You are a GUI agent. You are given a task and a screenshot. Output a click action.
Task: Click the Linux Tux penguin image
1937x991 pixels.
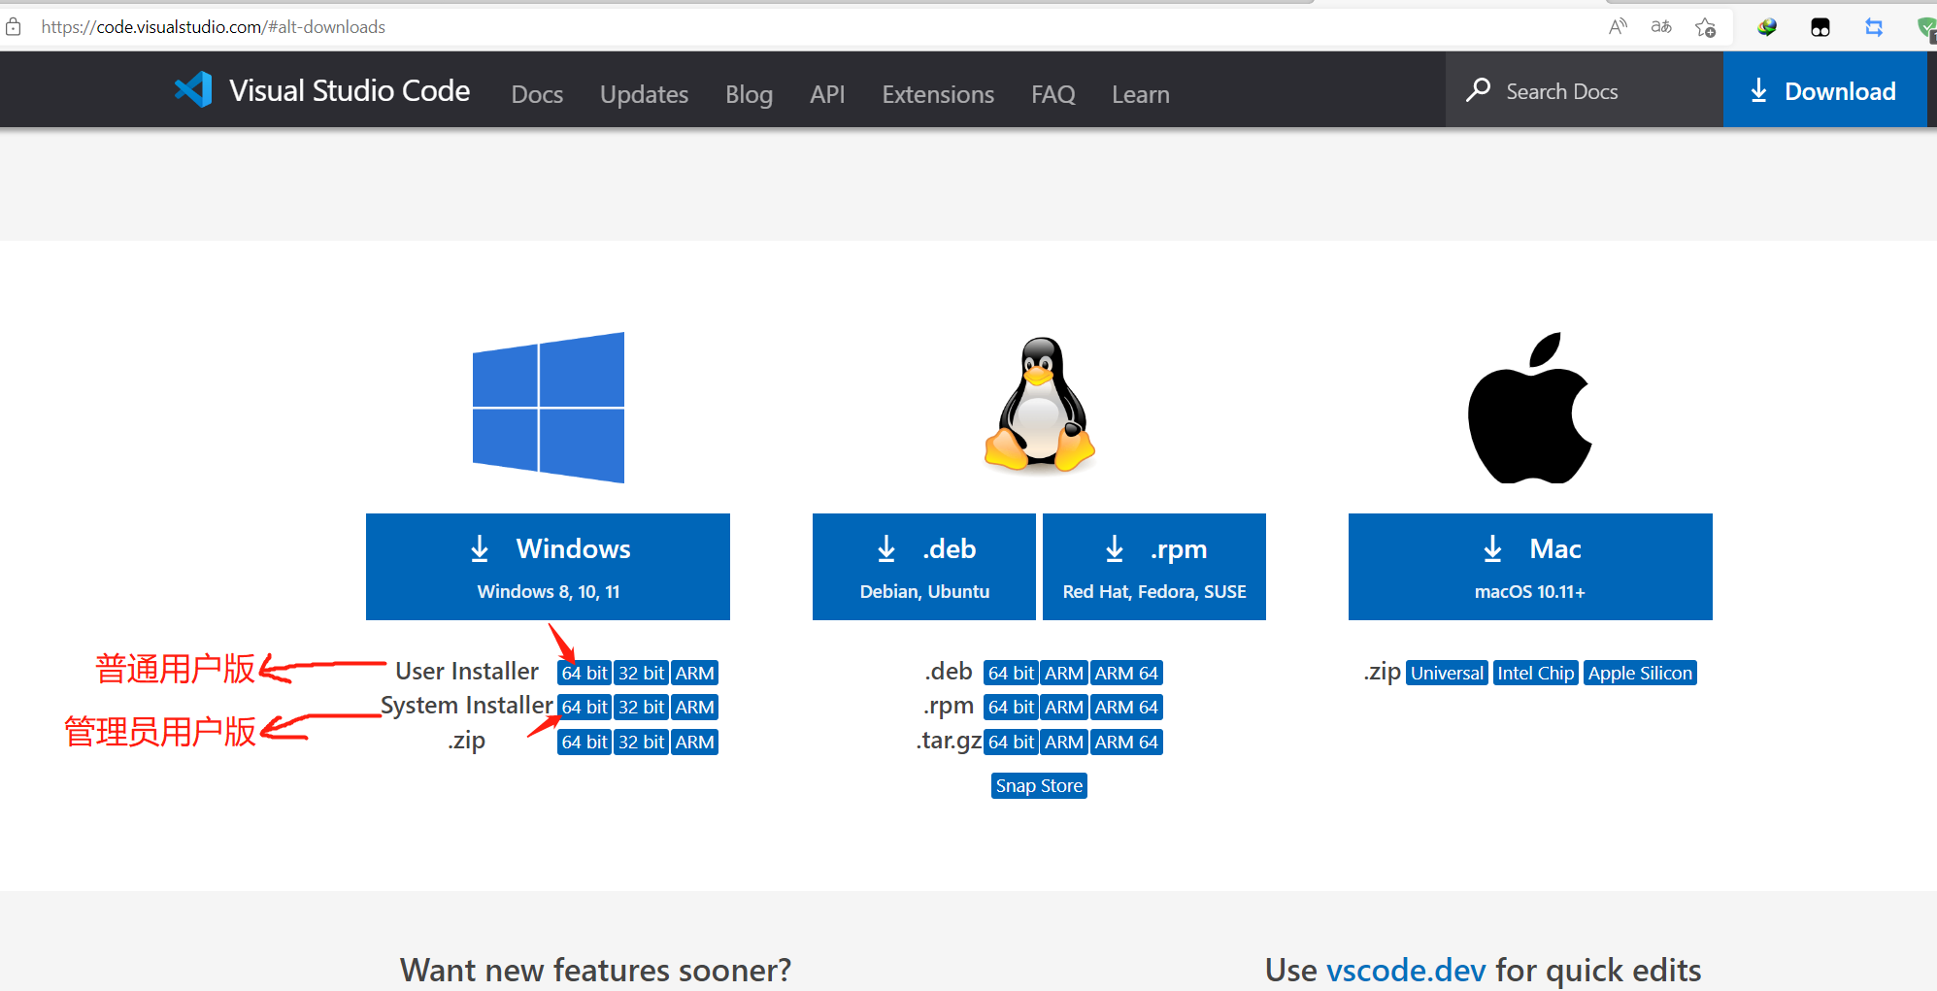[1040, 405]
